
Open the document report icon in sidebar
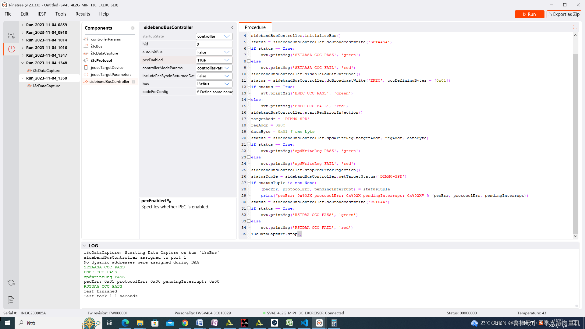11,300
